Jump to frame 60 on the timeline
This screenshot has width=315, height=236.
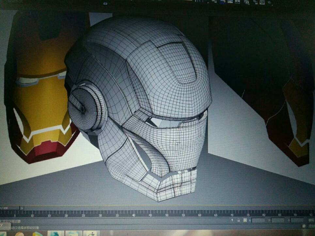tap(199, 215)
